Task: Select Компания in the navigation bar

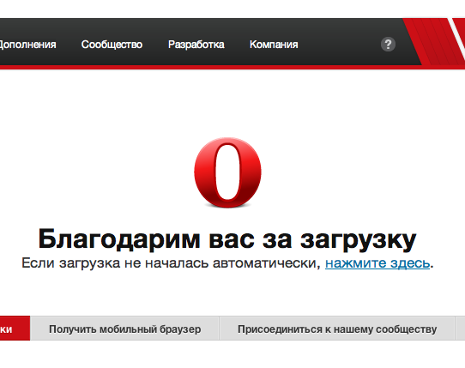Action: pyautogui.click(x=274, y=45)
